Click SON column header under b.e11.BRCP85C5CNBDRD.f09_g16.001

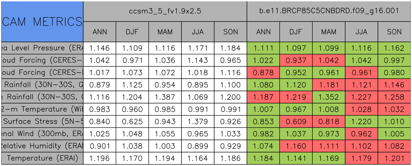click(394, 32)
